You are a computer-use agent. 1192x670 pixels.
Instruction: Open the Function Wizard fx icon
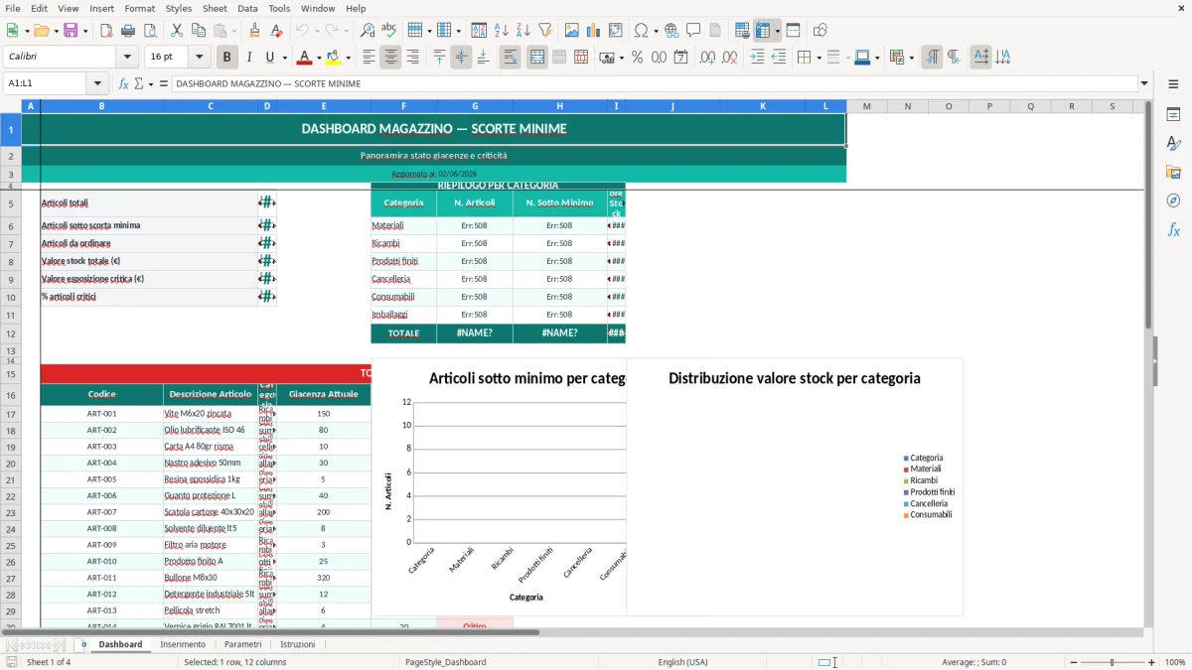click(124, 83)
